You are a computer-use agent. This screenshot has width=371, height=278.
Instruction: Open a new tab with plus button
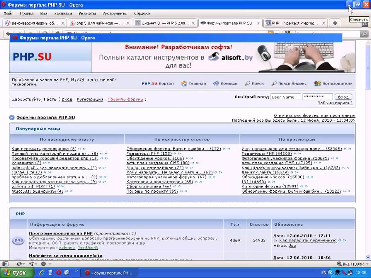tap(335, 23)
